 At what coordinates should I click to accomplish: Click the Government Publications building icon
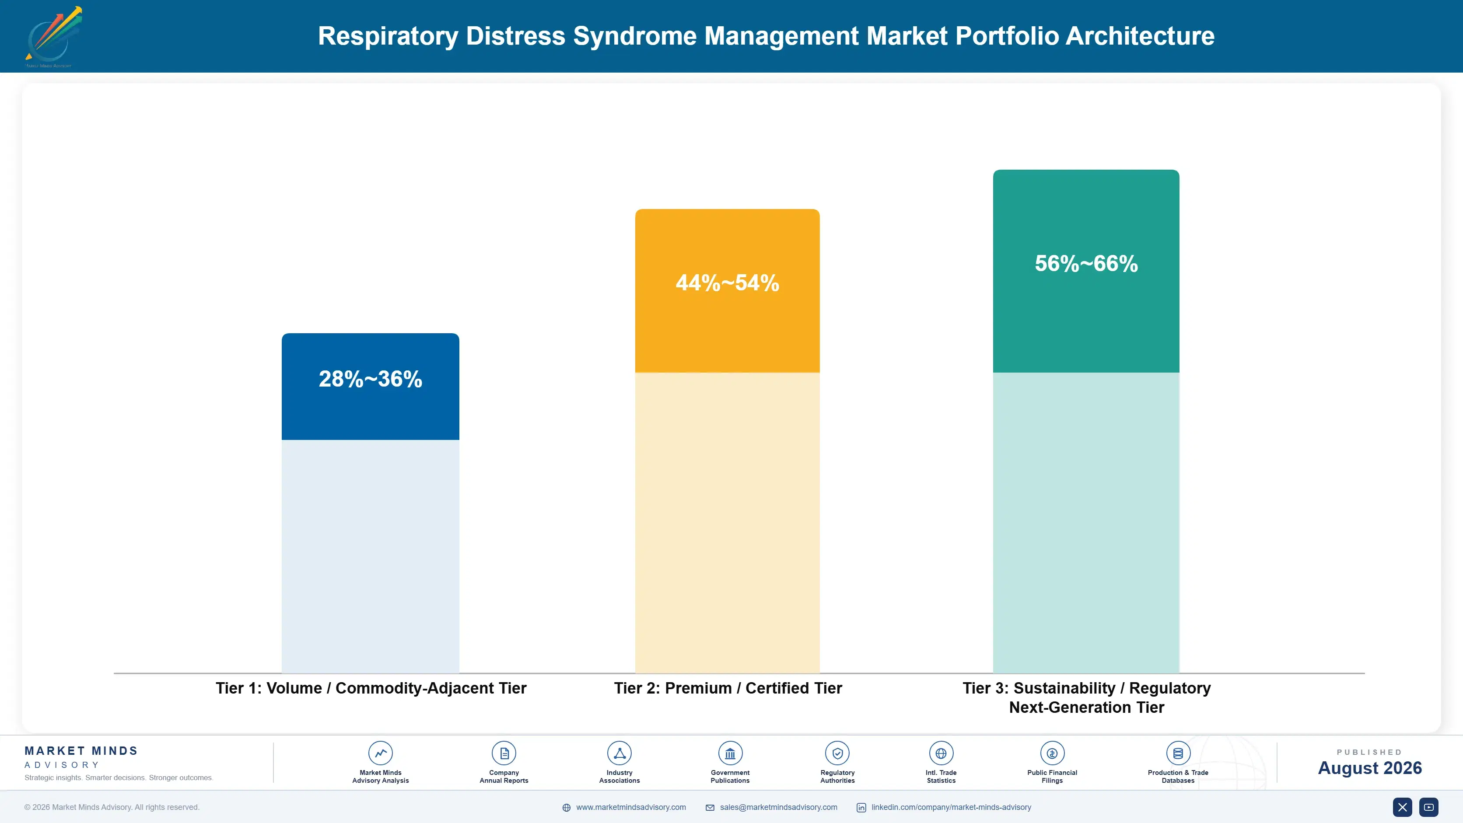point(730,753)
